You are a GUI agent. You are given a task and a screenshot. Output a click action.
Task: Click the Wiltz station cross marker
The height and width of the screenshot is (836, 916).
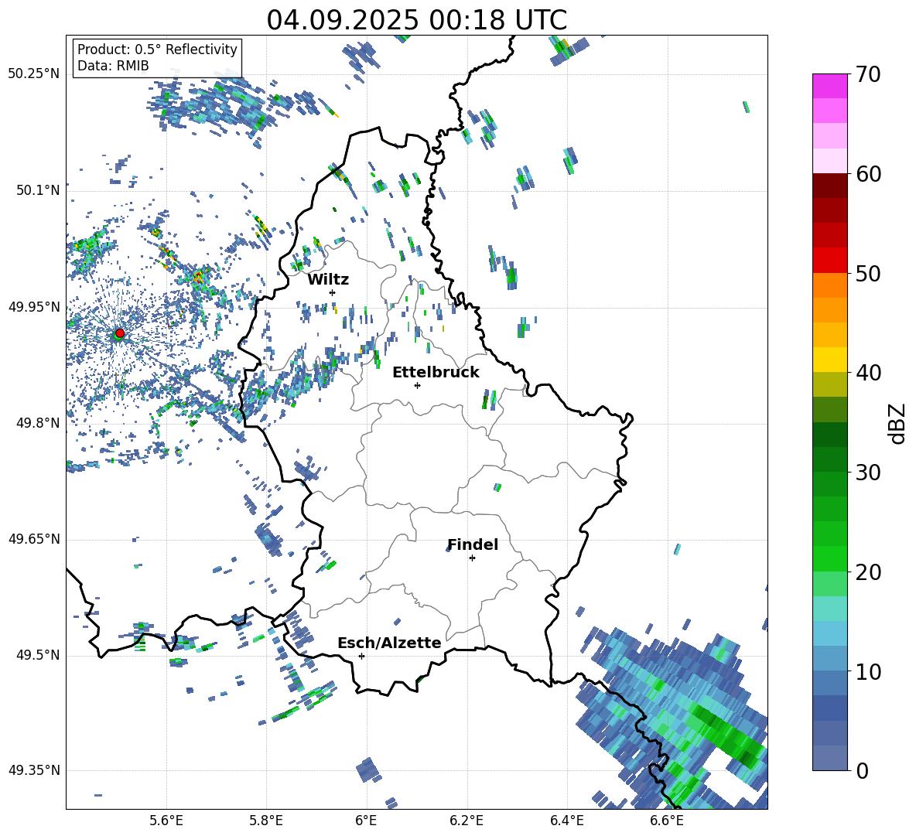click(x=333, y=292)
